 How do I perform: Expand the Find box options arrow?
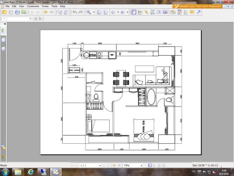30,19
